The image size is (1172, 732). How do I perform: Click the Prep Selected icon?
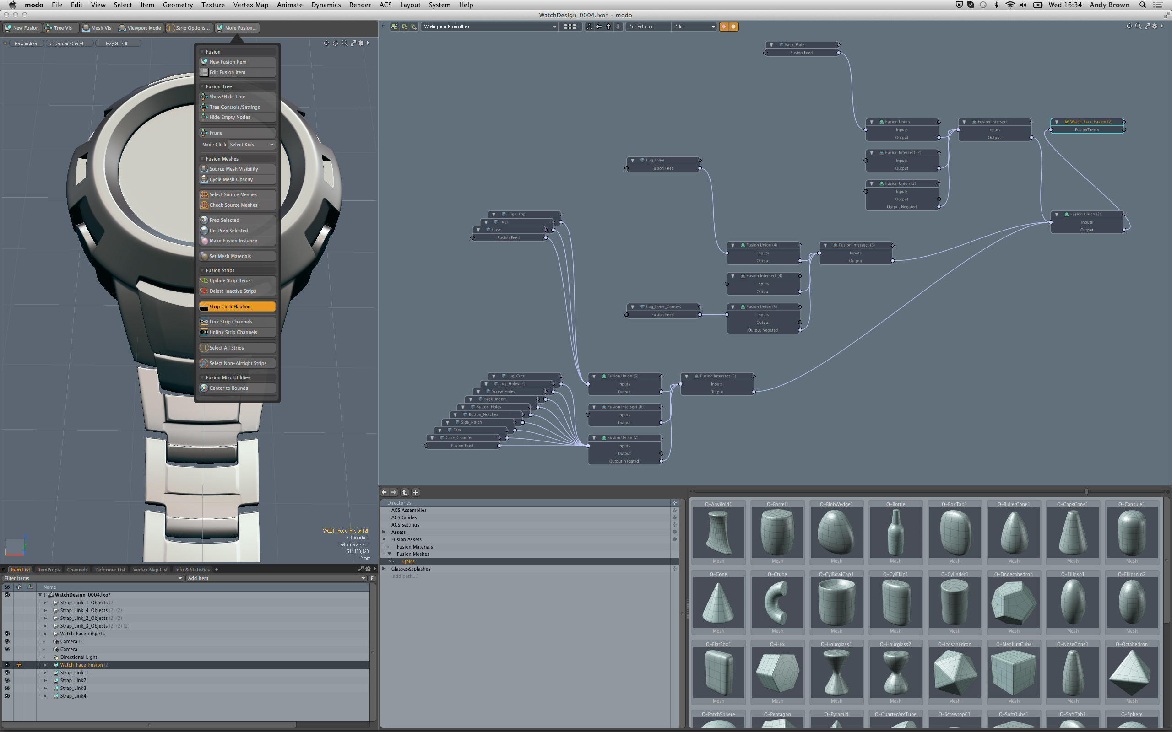pos(204,220)
